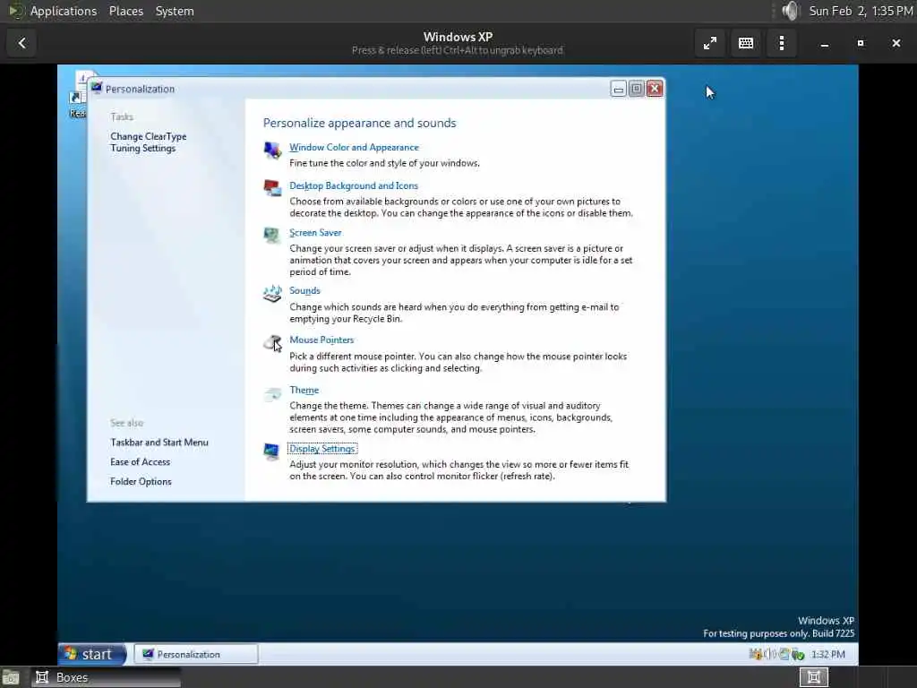The width and height of the screenshot is (917, 688).
Task: Close the Personalization window
Action: [x=655, y=89]
